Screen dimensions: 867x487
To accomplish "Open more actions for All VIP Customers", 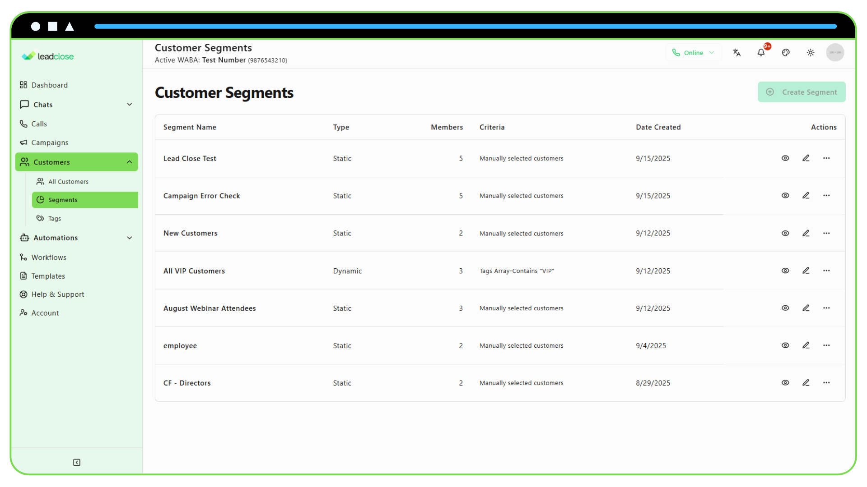I will tap(827, 271).
